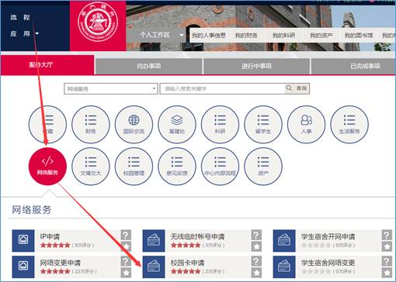Toggle favorite star for 无线临时帐号申请
396x282 pixels.
pyautogui.click(x=256, y=246)
